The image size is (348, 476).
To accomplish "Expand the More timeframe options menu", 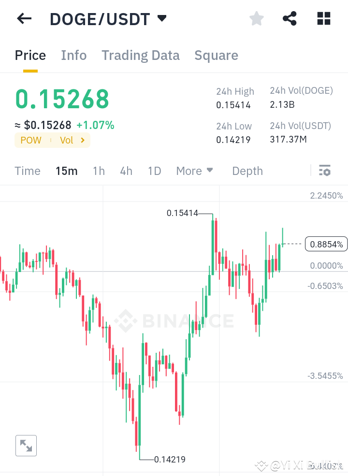I will [194, 171].
